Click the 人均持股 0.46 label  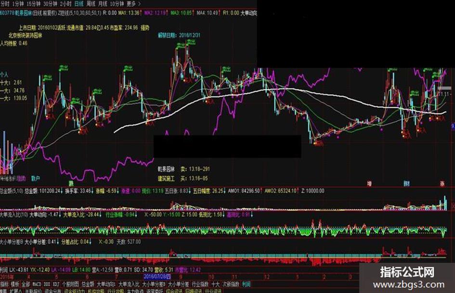13,43
